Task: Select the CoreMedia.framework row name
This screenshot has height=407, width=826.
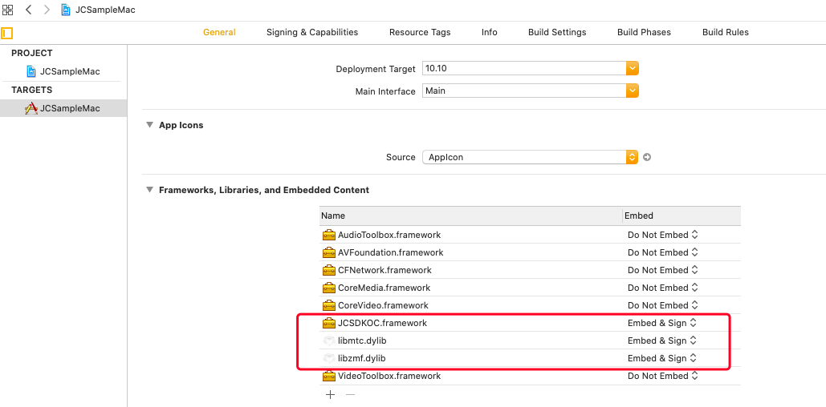Action: [x=384, y=288]
